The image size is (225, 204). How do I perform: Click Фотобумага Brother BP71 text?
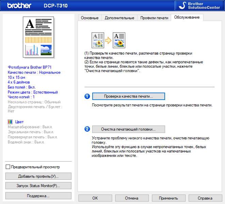[30, 67]
